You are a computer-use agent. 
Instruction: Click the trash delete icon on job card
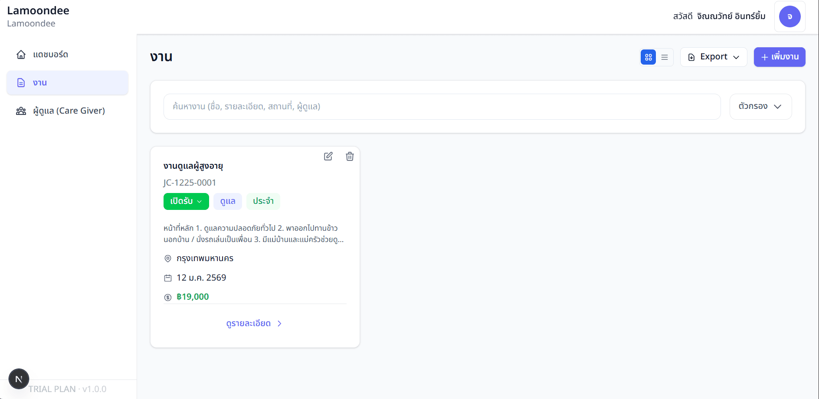350,157
